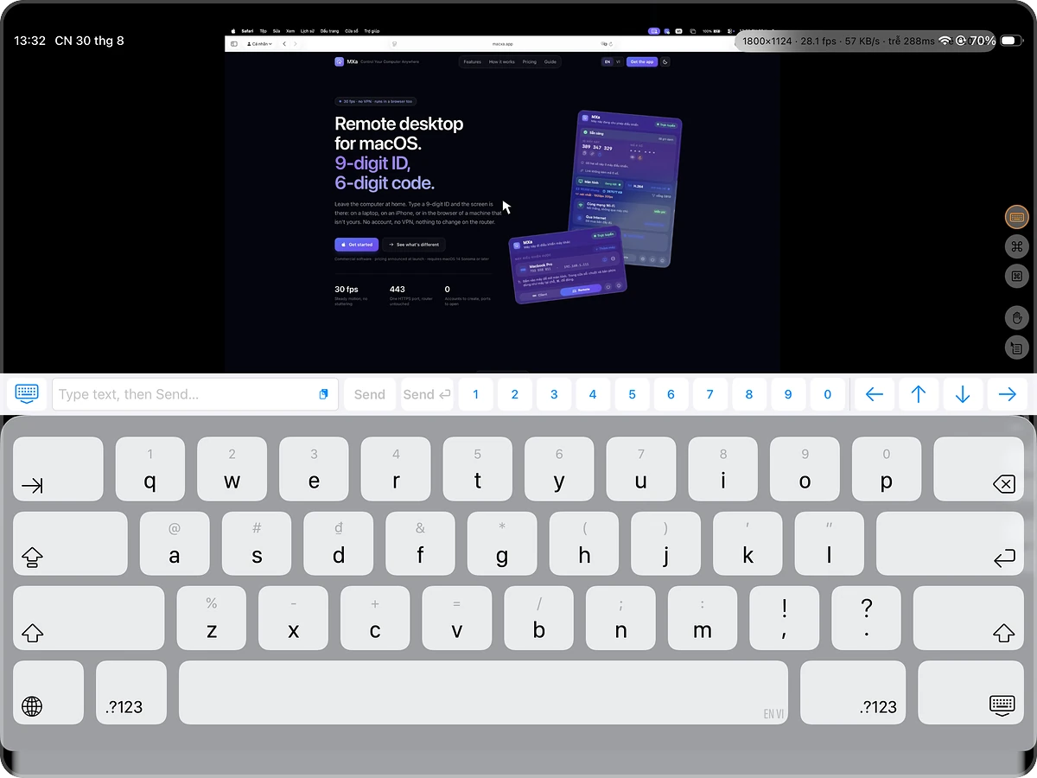Click See what's different button
The image size is (1037, 778).
pos(414,245)
